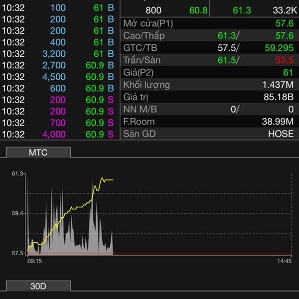
Task: Tap the 59.4 chart axis label
Action: [x=17, y=213]
